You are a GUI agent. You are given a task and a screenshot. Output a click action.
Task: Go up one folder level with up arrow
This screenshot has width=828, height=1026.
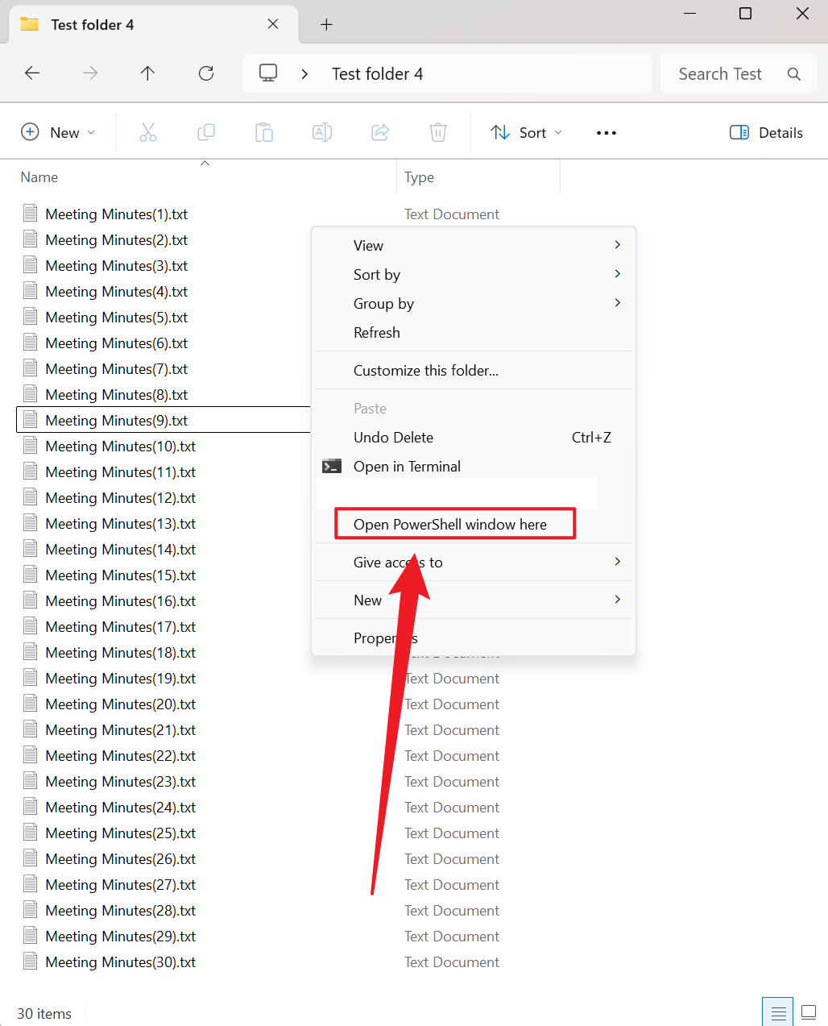(147, 73)
